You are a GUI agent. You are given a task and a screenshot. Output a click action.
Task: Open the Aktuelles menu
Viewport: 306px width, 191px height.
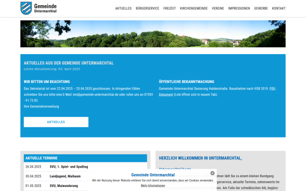(123, 8)
